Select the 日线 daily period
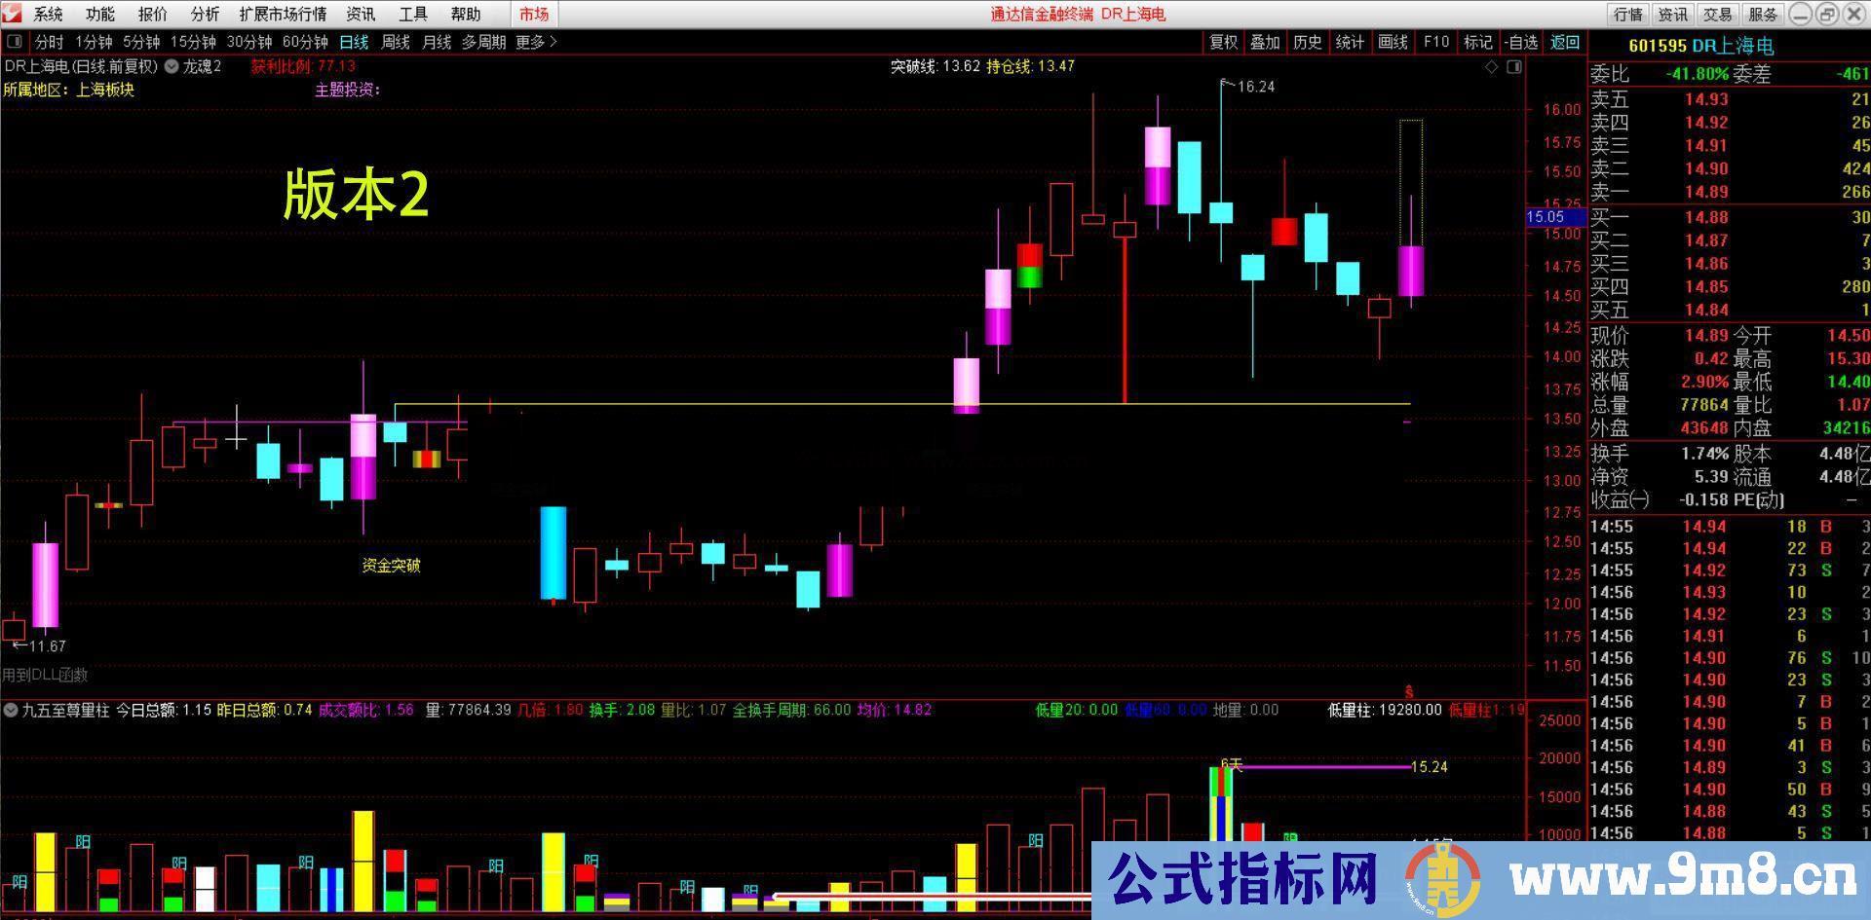1871x920 pixels. pyautogui.click(x=354, y=42)
